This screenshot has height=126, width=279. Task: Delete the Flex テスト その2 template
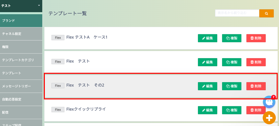(x=256, y=86)
